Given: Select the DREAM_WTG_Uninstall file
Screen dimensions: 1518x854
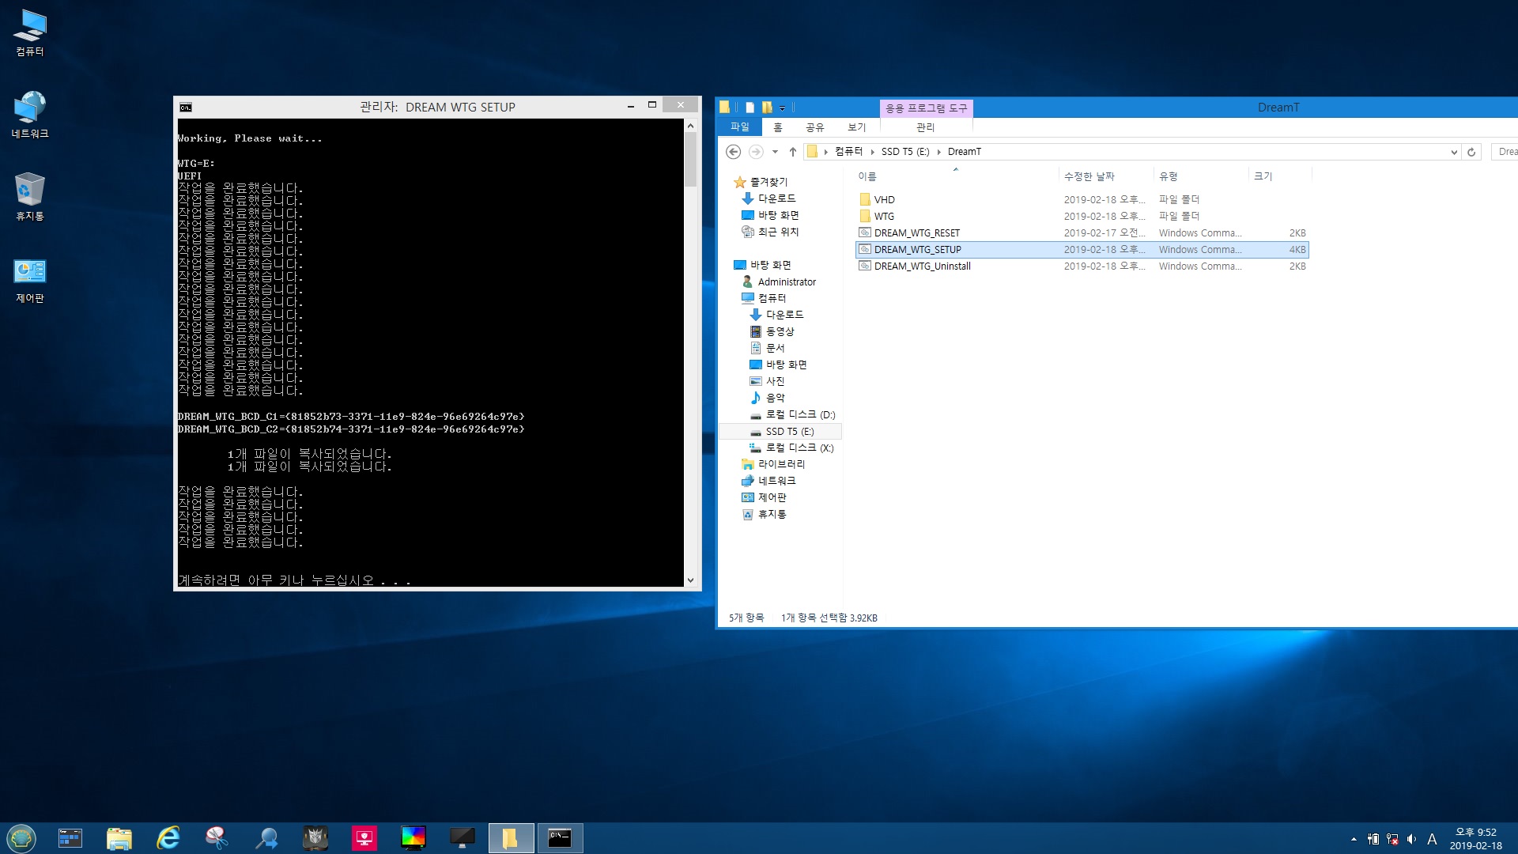Looking at the screenshot, I should pos(1082,266).
